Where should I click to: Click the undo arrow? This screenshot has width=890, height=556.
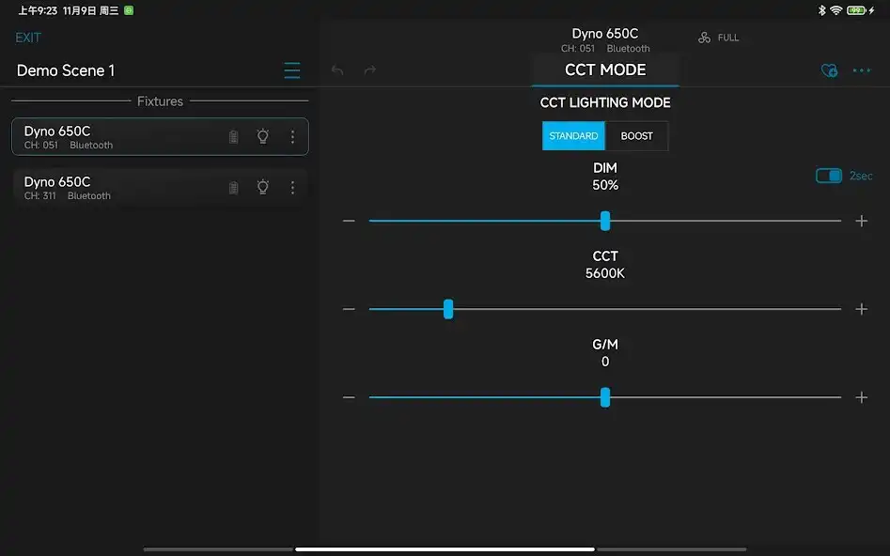337,70
